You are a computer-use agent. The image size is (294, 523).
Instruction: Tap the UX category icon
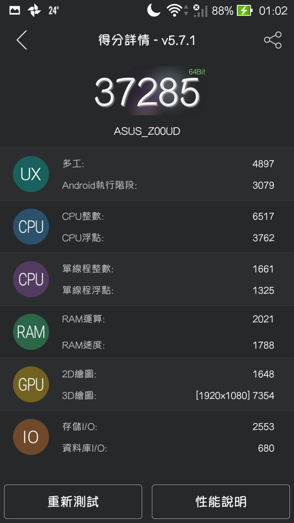31,174
